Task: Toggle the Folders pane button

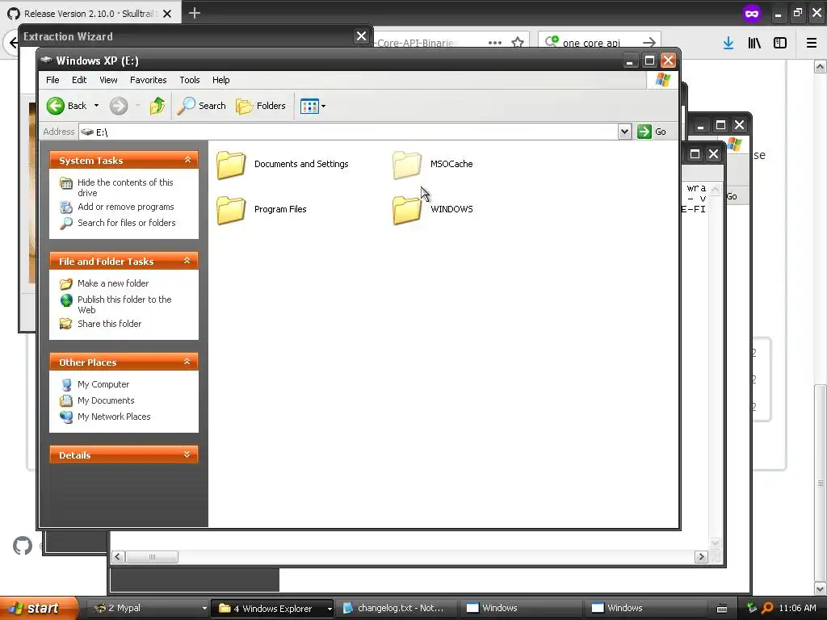Action: point(261,106)
